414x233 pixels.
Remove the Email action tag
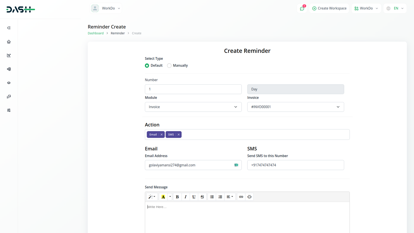(161, 135)
